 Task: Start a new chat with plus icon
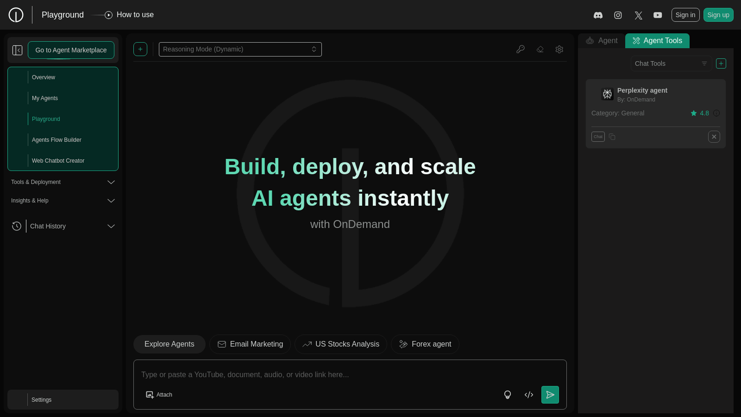[x=140, y=49]
